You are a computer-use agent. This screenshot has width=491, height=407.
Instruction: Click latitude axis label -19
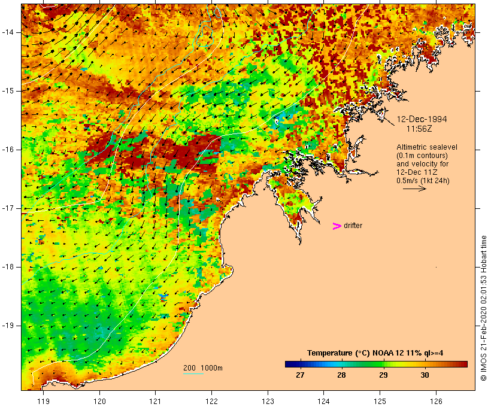(x=8, y=326)
